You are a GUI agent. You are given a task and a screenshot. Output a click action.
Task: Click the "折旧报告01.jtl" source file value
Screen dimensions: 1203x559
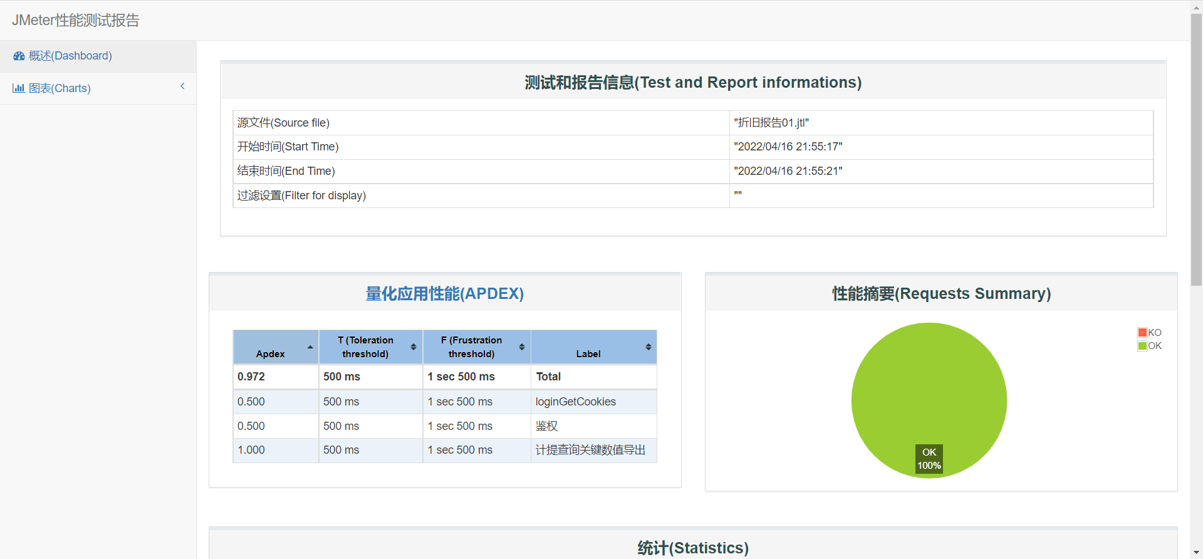[x=771, y=123]
